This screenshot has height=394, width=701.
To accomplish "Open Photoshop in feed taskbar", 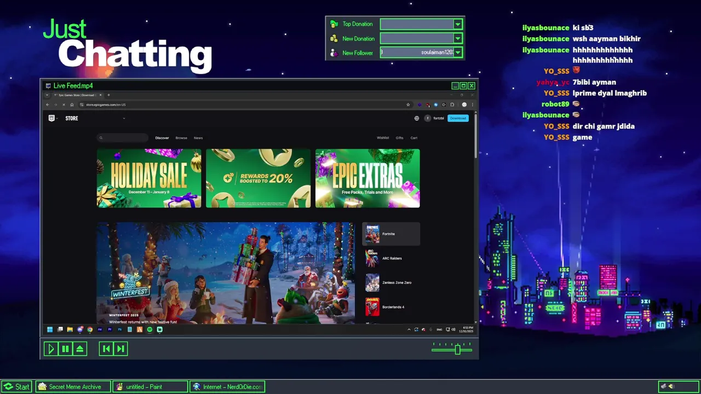I will (120, 329).
